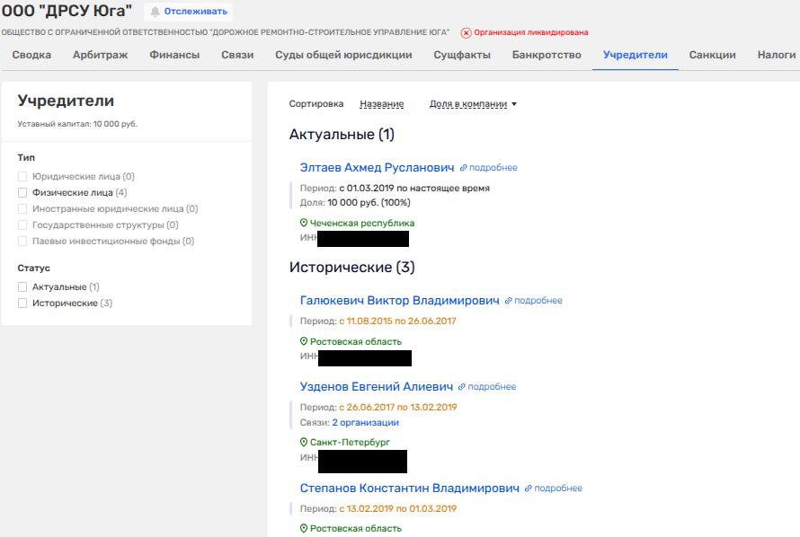Open the 2 организации connections link
This screenshot has height=537, width=800.
pos(365,422)
